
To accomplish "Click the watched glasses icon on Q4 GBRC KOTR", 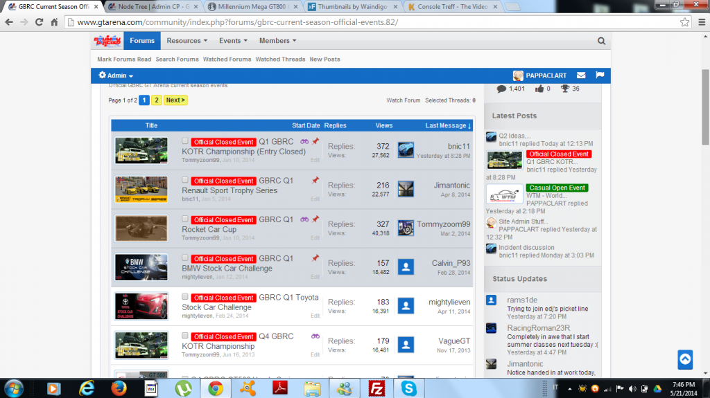I will (x=315, y=336).
